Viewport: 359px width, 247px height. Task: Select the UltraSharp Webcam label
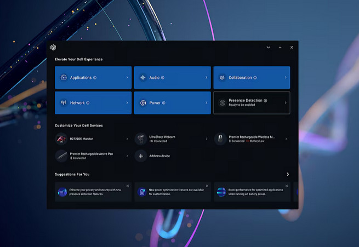pyautogui.click(x=162, y=137)
